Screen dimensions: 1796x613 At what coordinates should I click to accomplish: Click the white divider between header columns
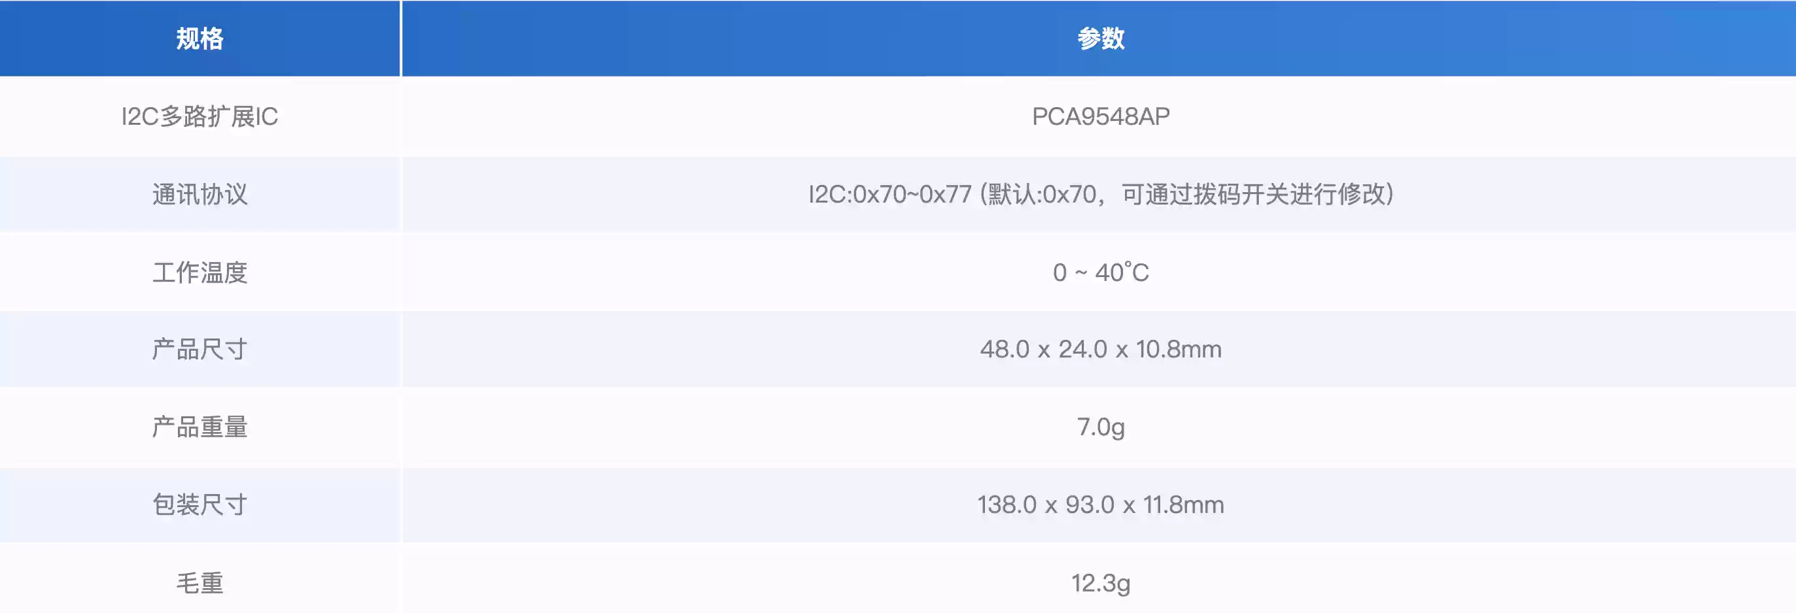click(401, 39)
